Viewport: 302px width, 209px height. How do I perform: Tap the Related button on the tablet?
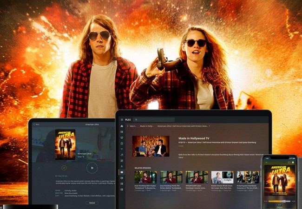(92, 203)
